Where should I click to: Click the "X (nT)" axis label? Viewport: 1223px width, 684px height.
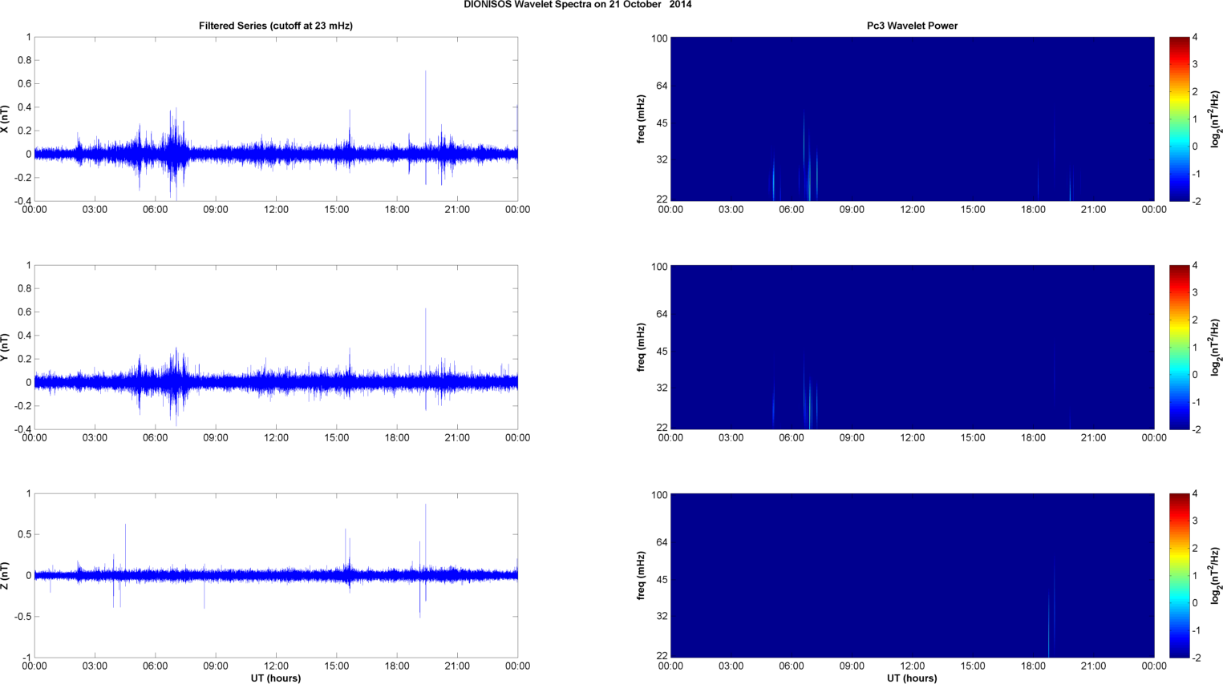(5, 119)
